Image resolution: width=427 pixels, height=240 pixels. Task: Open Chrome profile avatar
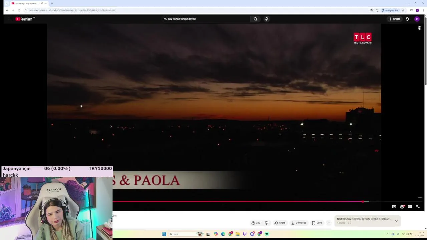click(x=417, y=10)
